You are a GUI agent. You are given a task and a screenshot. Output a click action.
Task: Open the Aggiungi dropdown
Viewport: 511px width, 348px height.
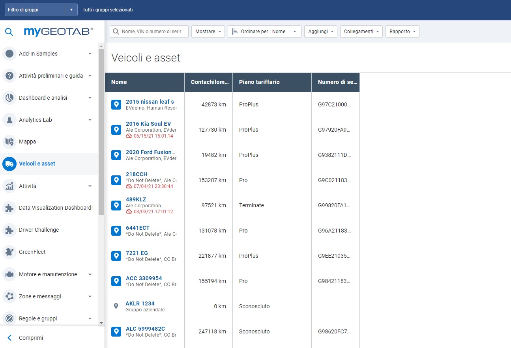pos(320,31)
